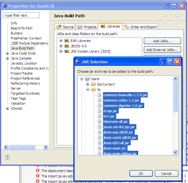
Task: Click the help question mark icon
Action: pos(8,157)
